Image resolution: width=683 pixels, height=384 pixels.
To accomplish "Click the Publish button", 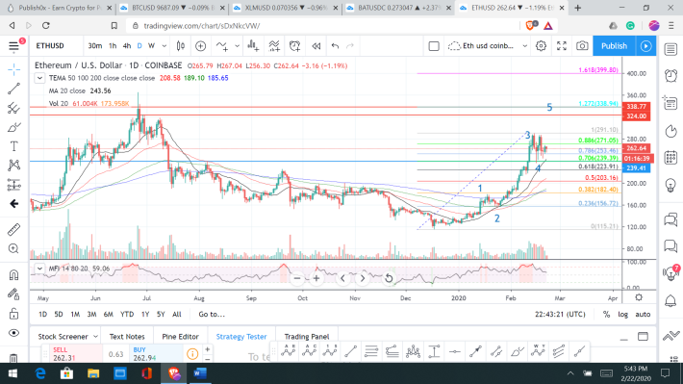I will [614, 46].
